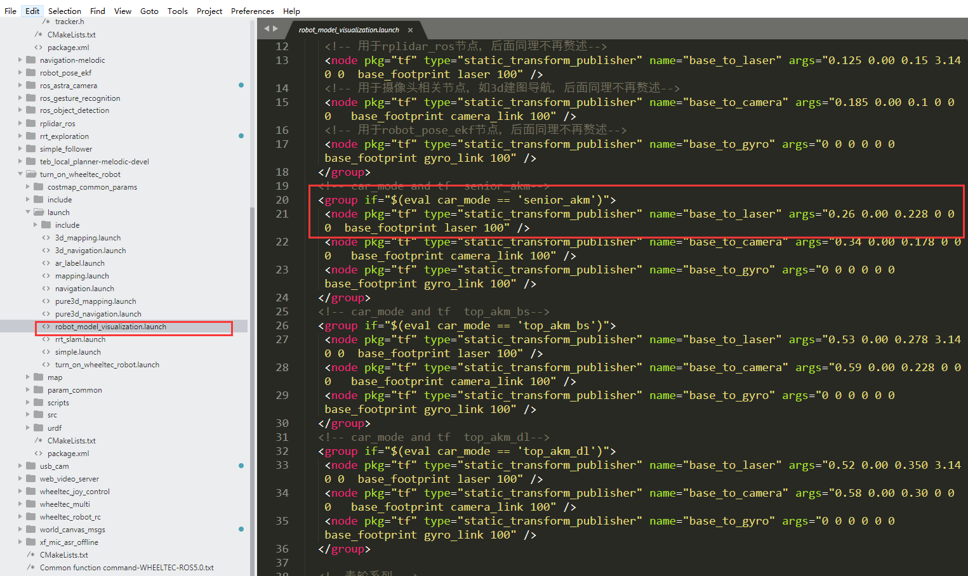This screenshot has height=576, width=968.
Task: Expand the navigation-melodic folder
Action: (20, 60)
